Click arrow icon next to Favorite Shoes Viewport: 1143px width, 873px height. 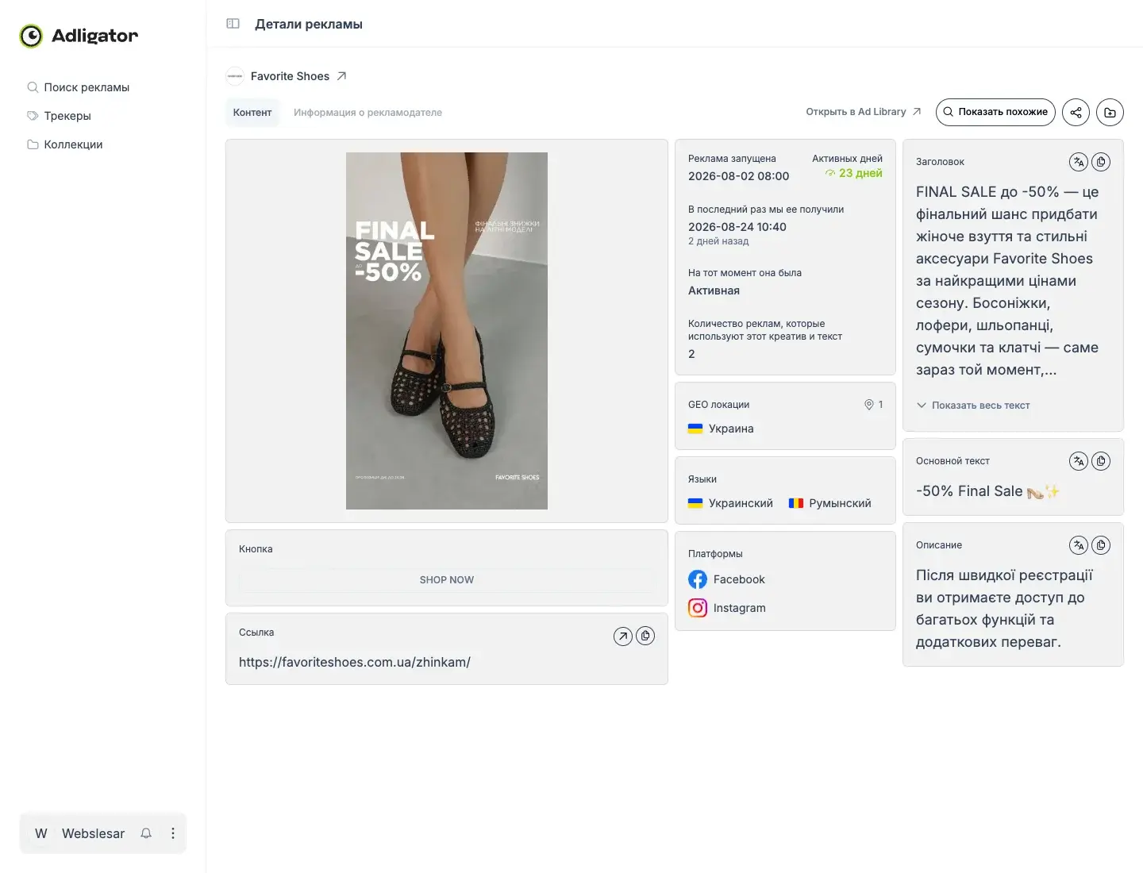tap(341, 76)
